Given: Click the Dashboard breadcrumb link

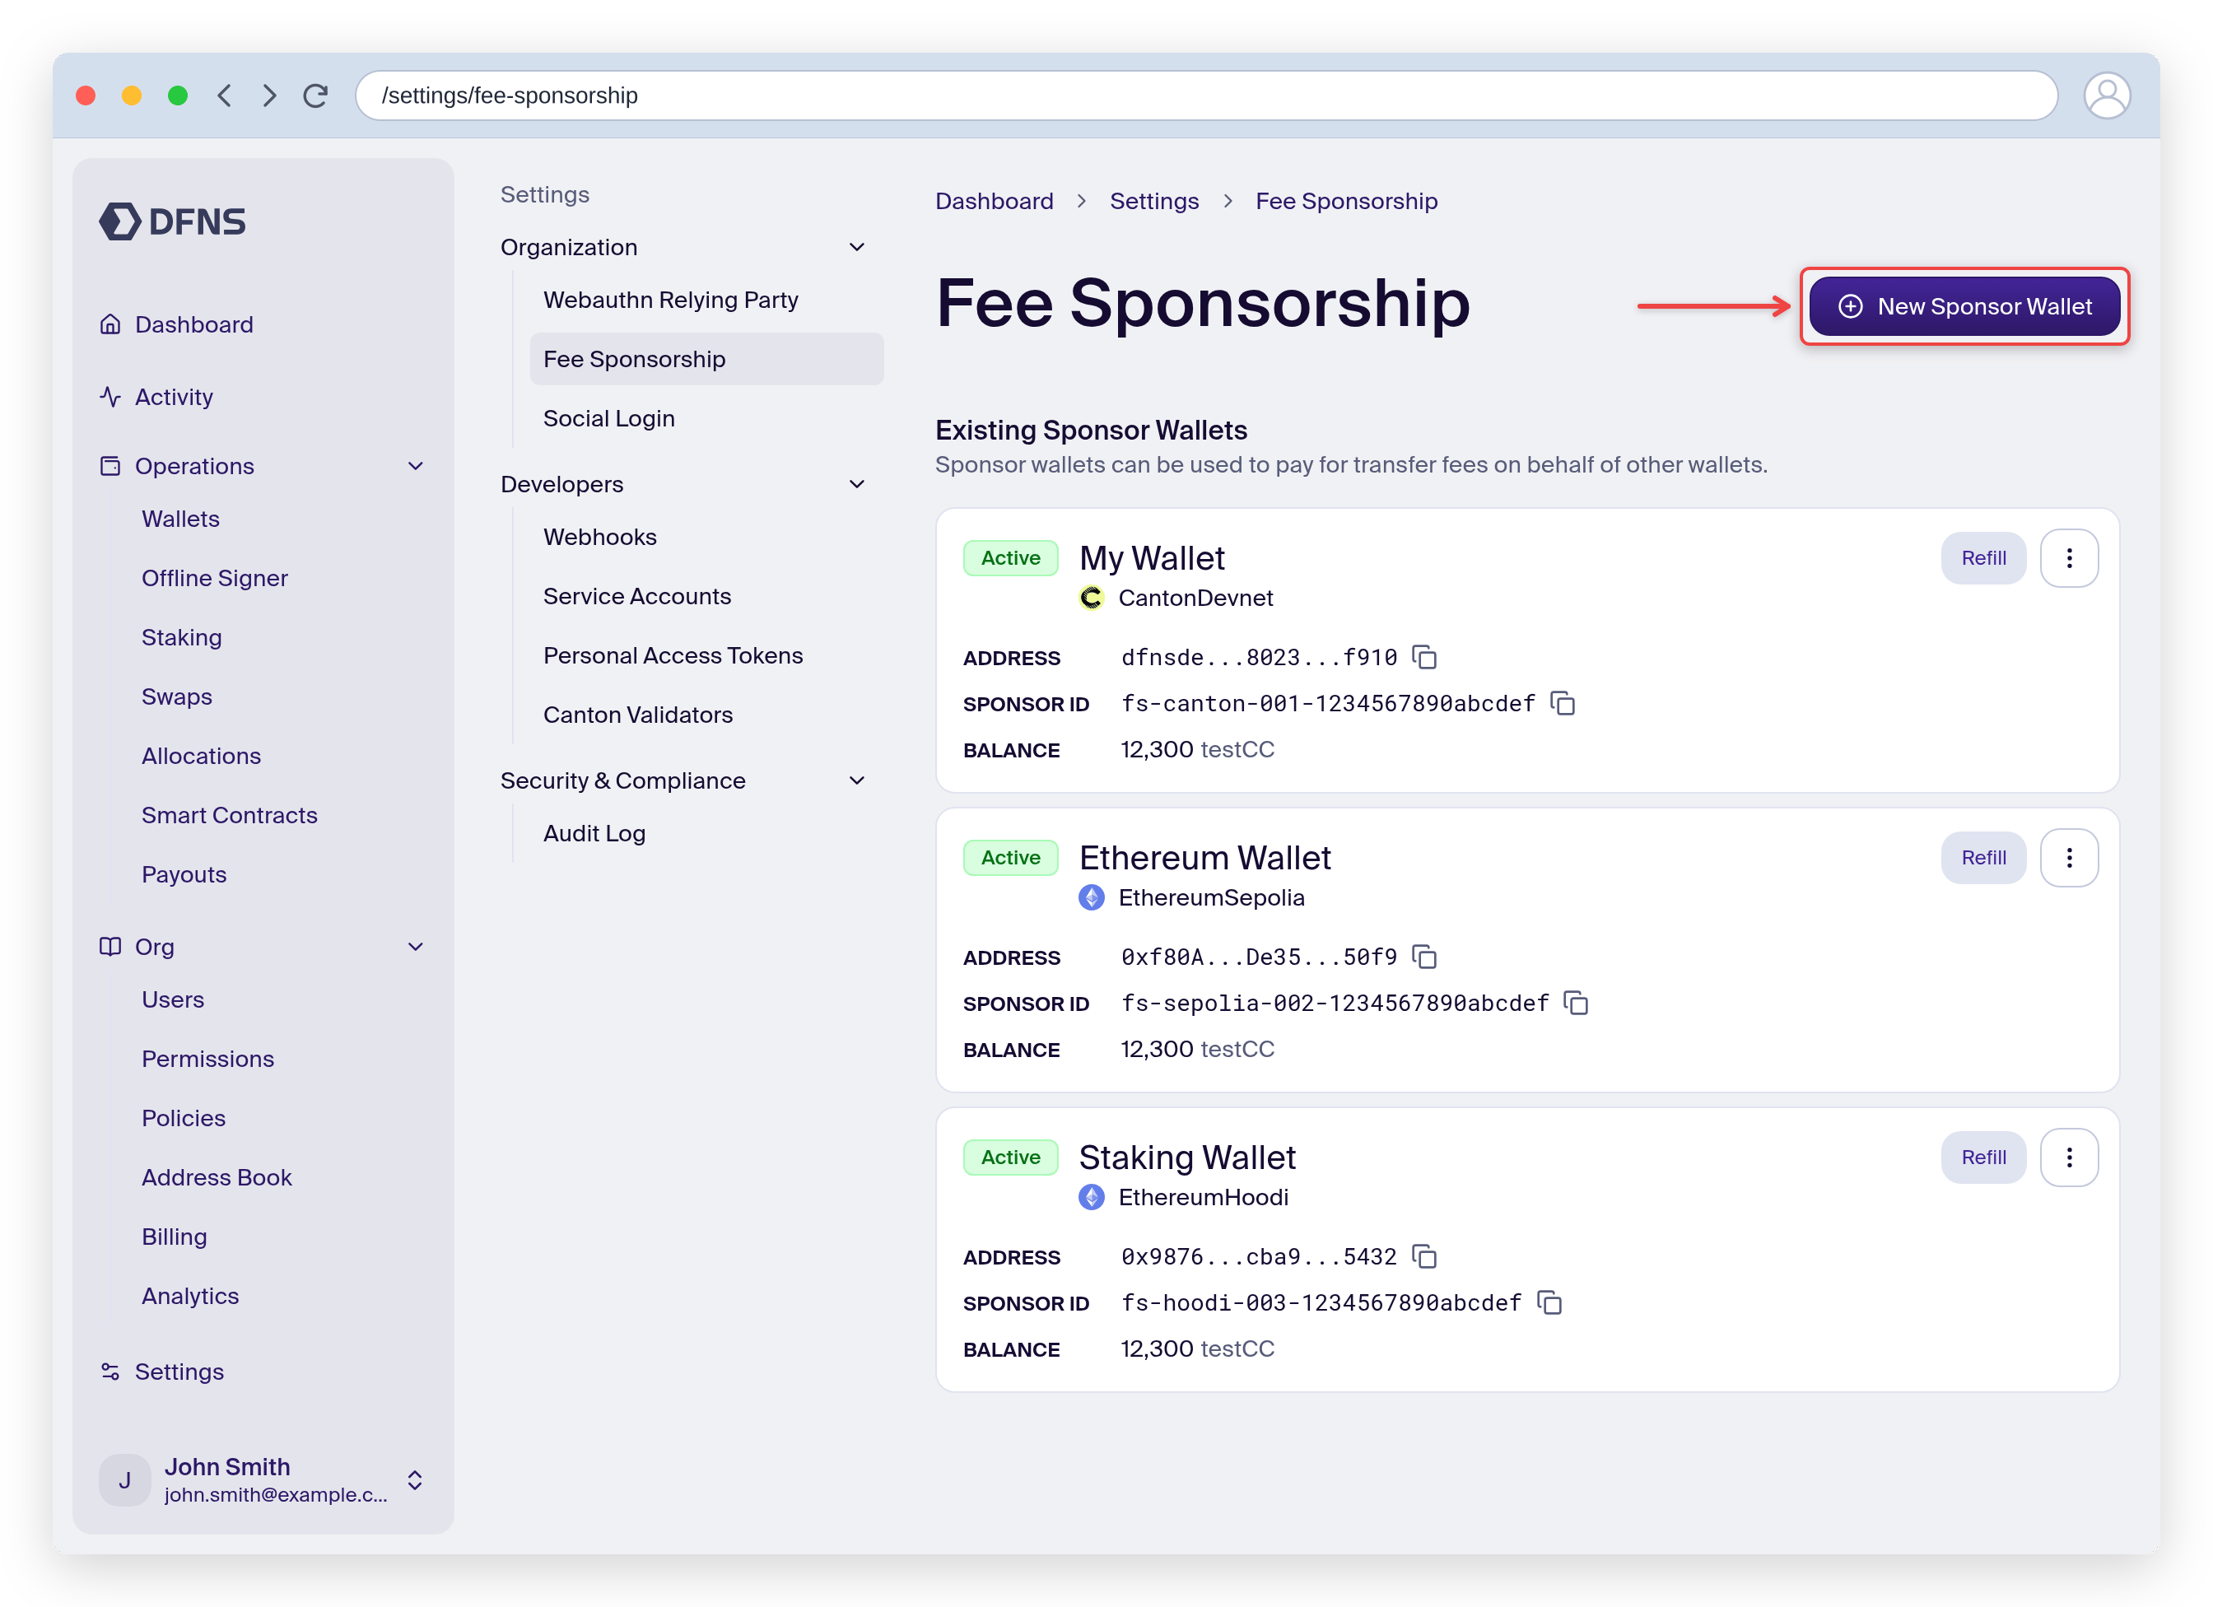Looking at the screenshot, I should [995, 201].
